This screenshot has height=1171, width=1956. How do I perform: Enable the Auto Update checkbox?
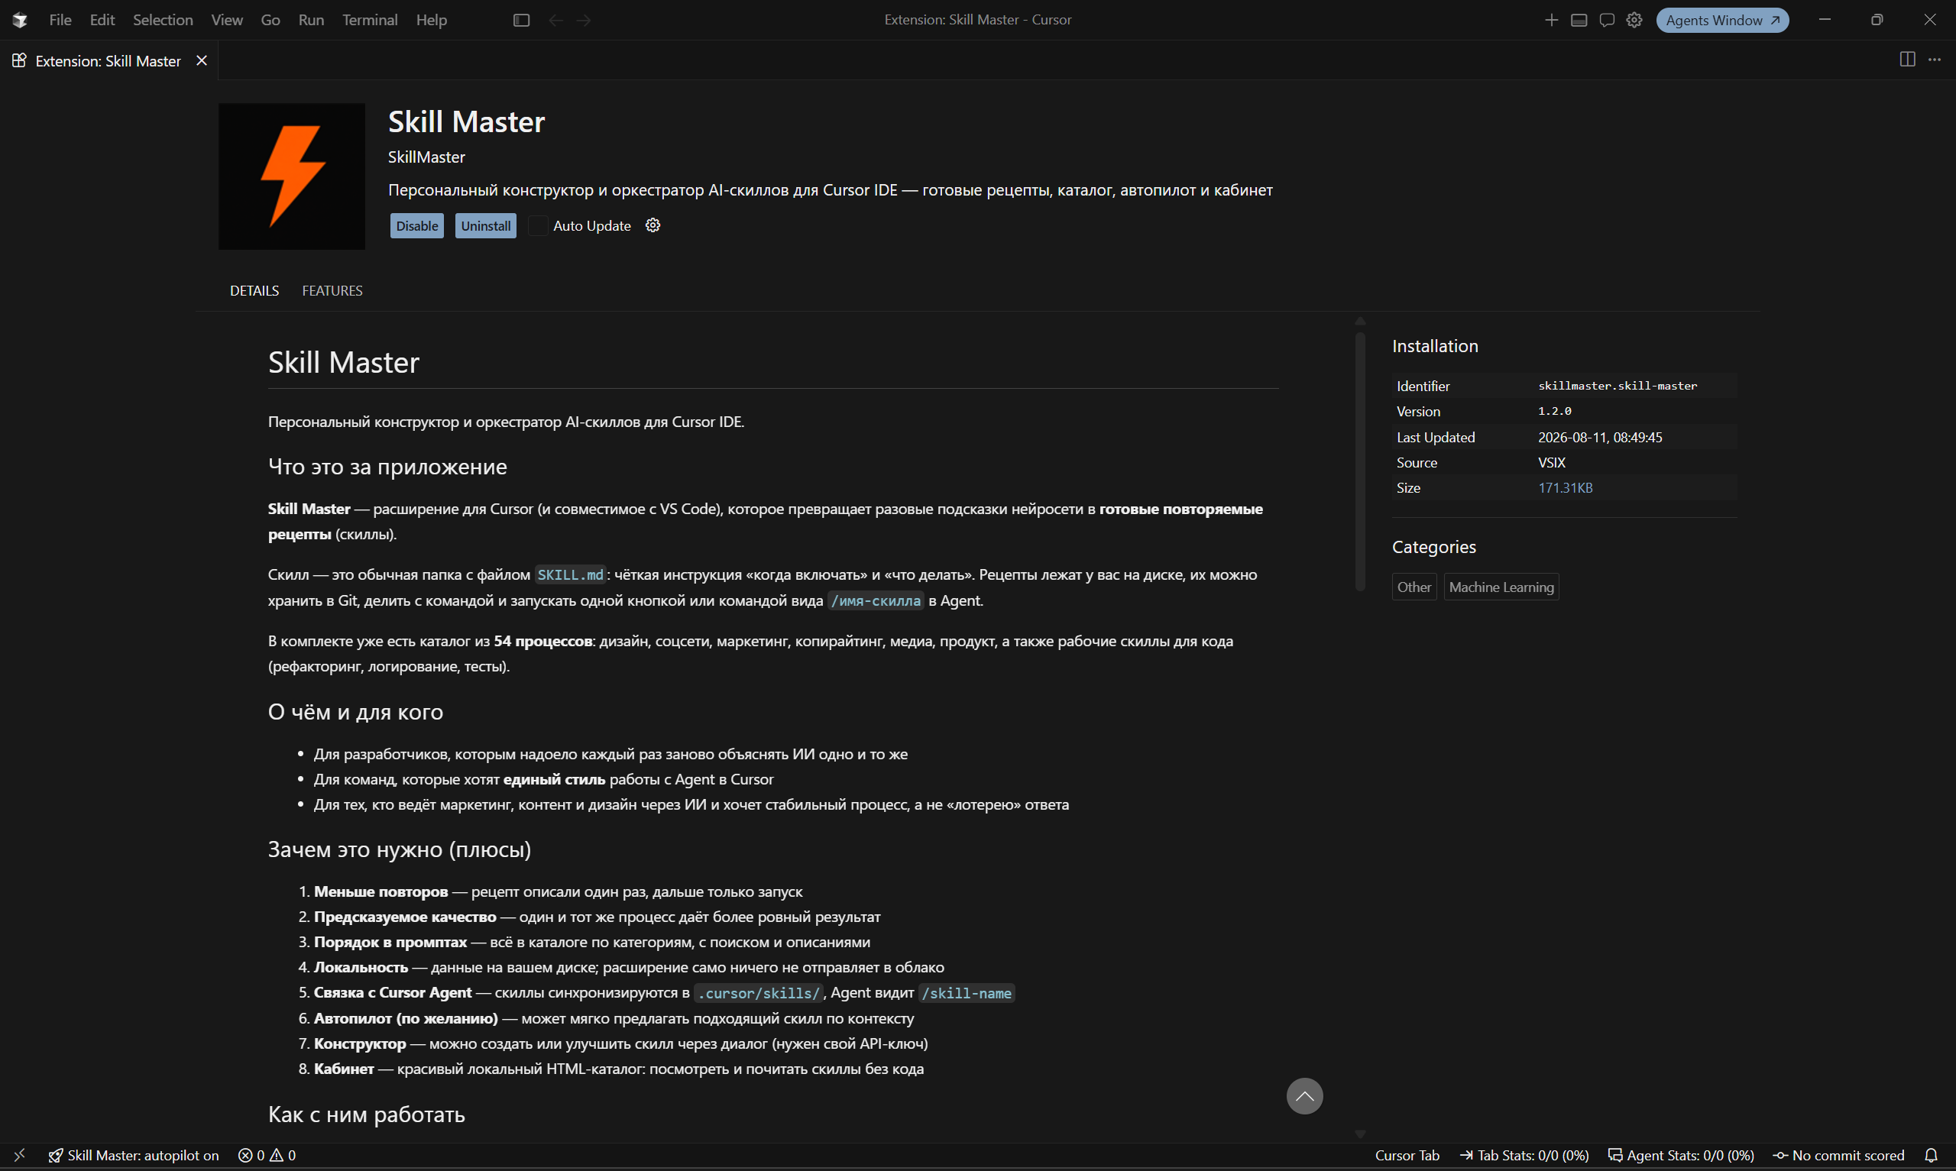(x=537, y=225)
